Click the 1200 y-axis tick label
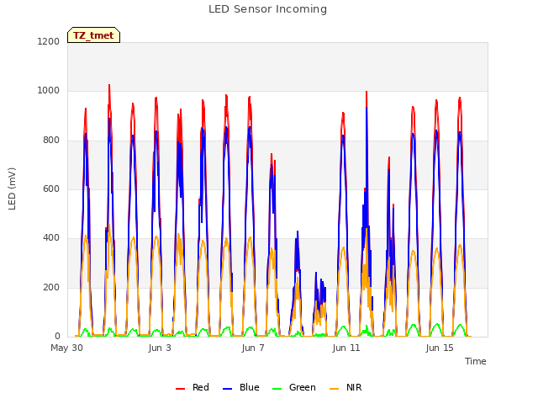The image size is (538, 404). point(49,41)
